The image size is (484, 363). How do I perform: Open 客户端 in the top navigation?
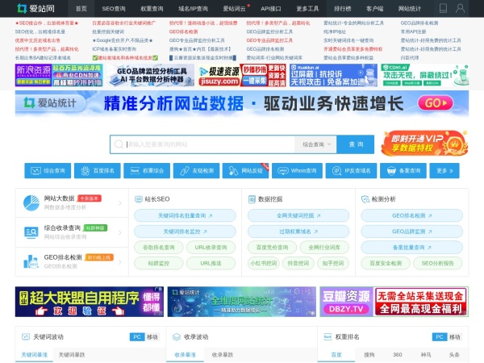(375, 9)
